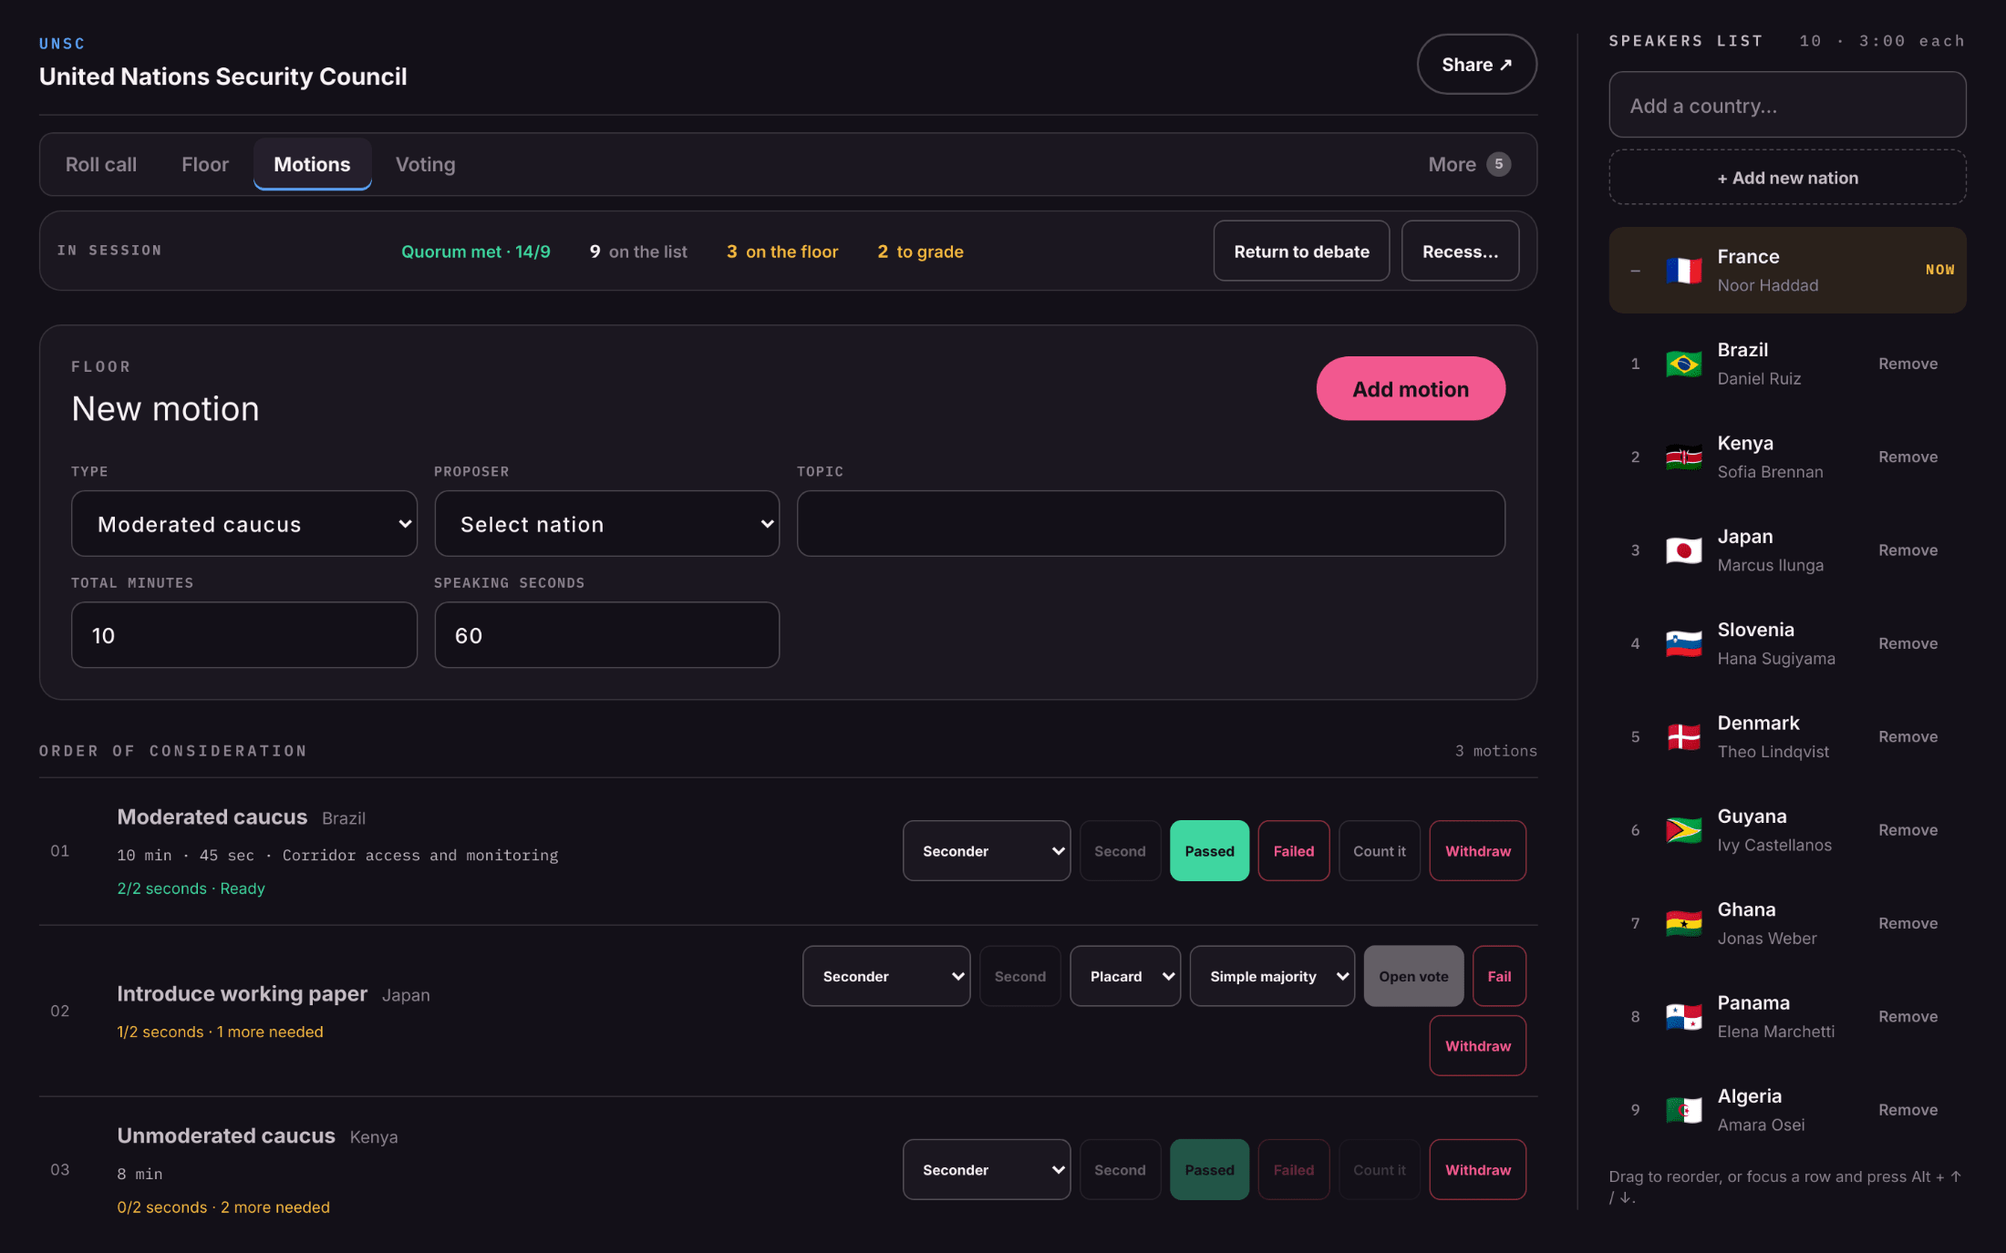The height and width of the screenshot is (1253, 2006).
Task: Click '2 to grade' status text
Action: [x=920, y=252]
